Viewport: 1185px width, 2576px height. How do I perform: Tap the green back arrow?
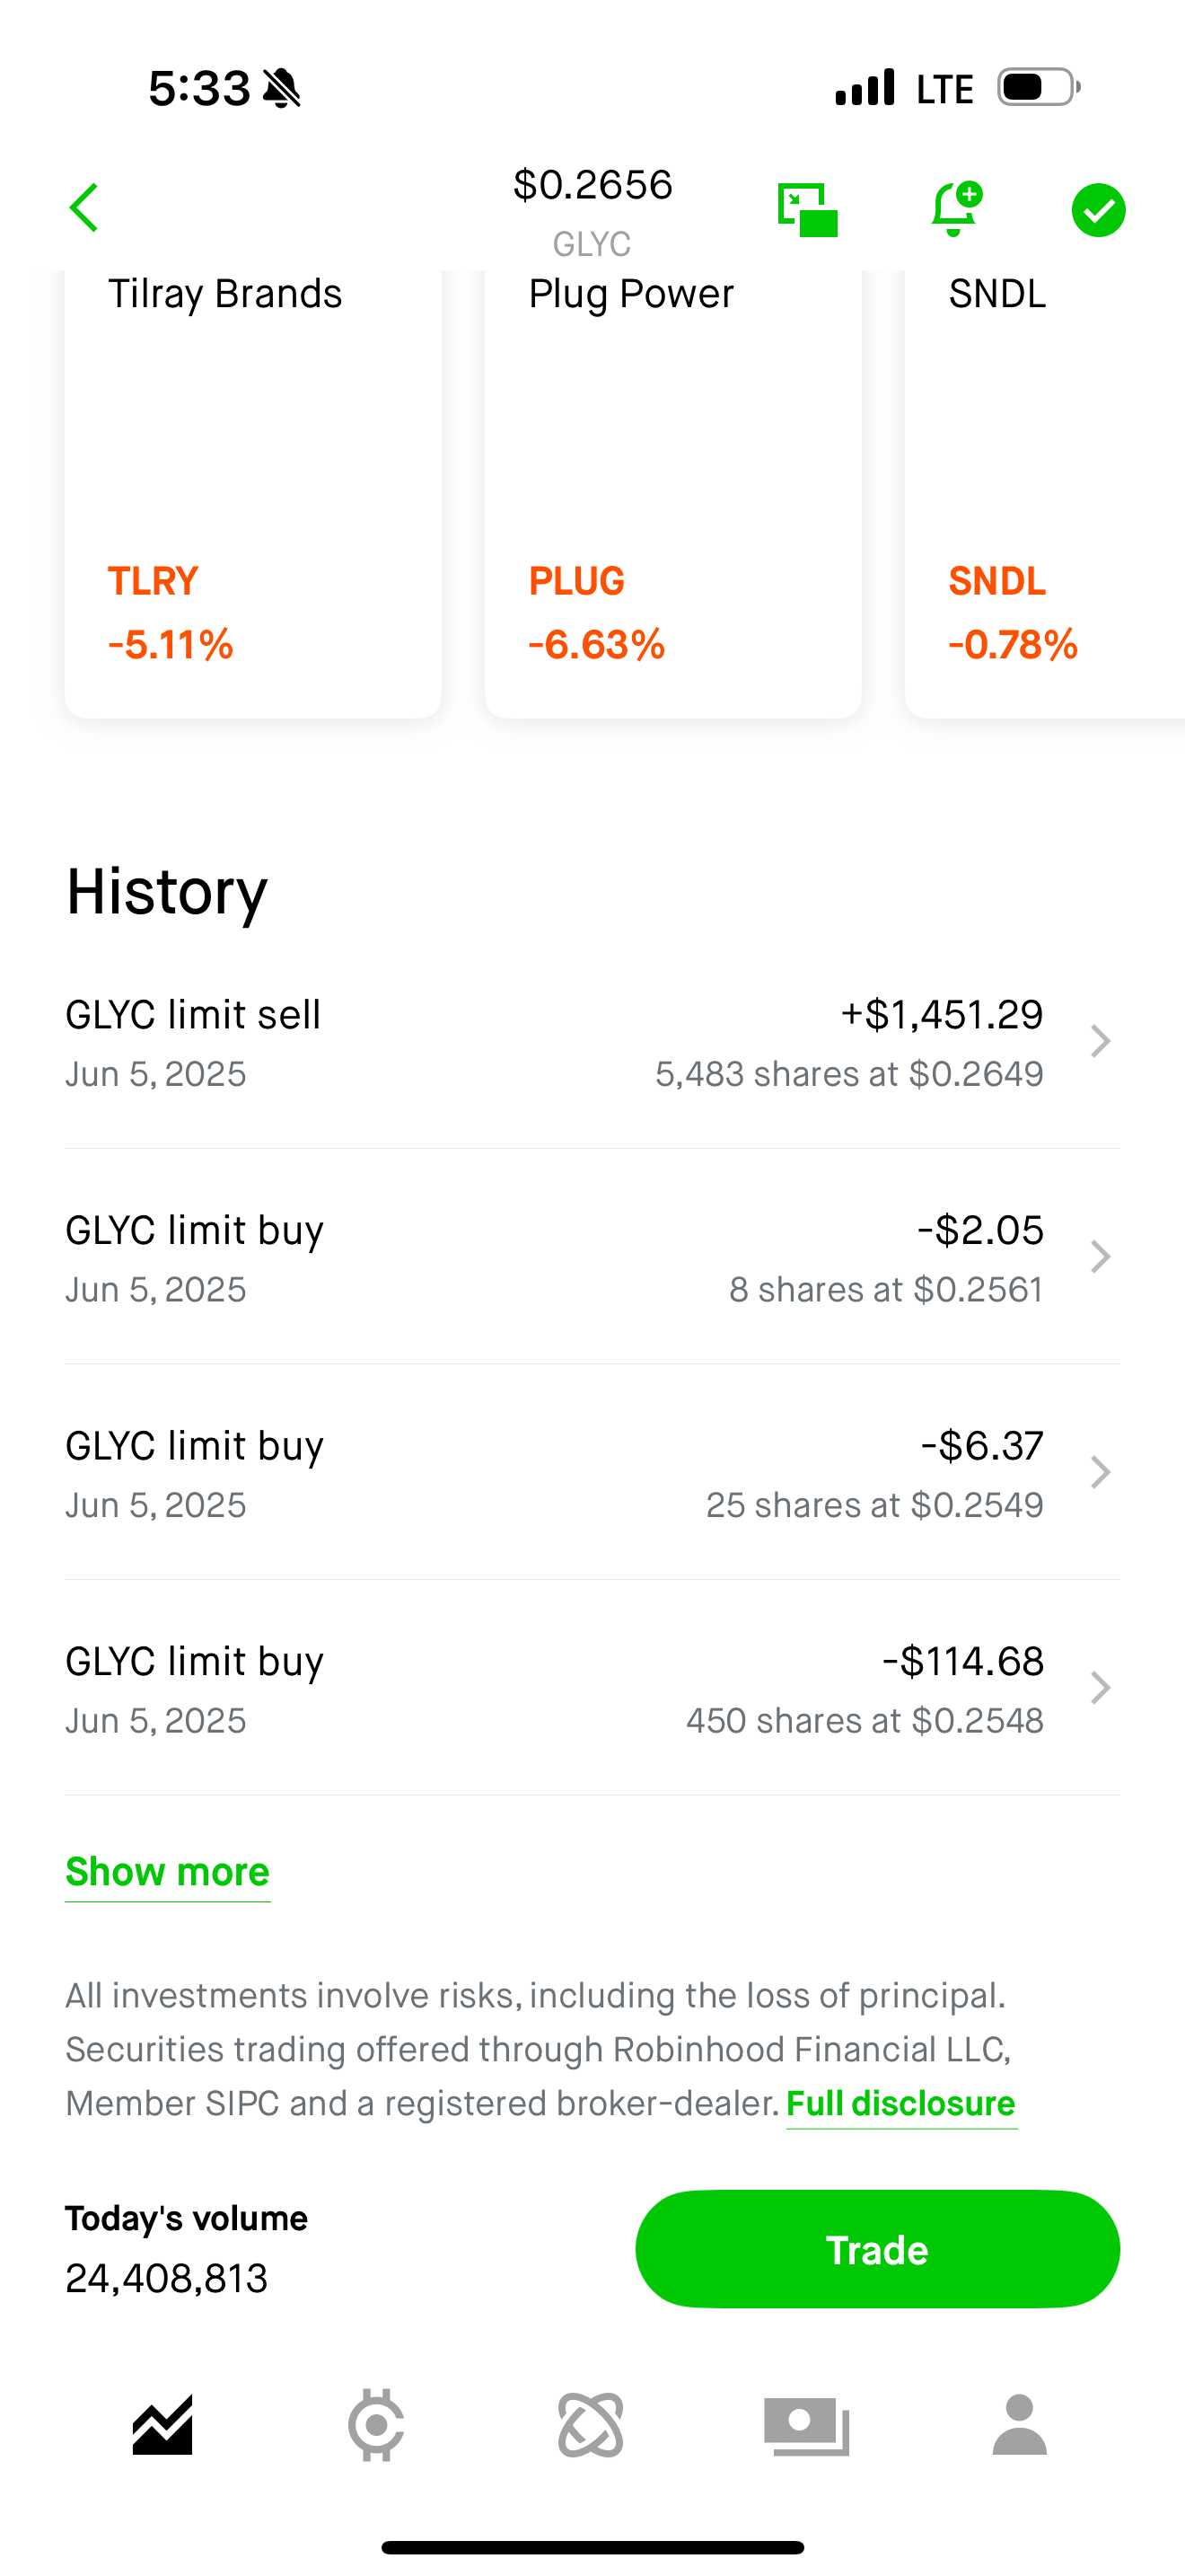click(85, 208)
